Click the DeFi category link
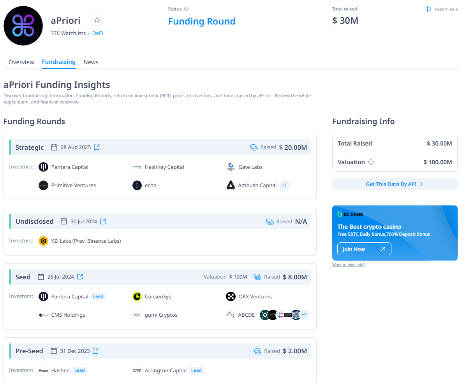467x384 pixels. (x=98, y=33)
